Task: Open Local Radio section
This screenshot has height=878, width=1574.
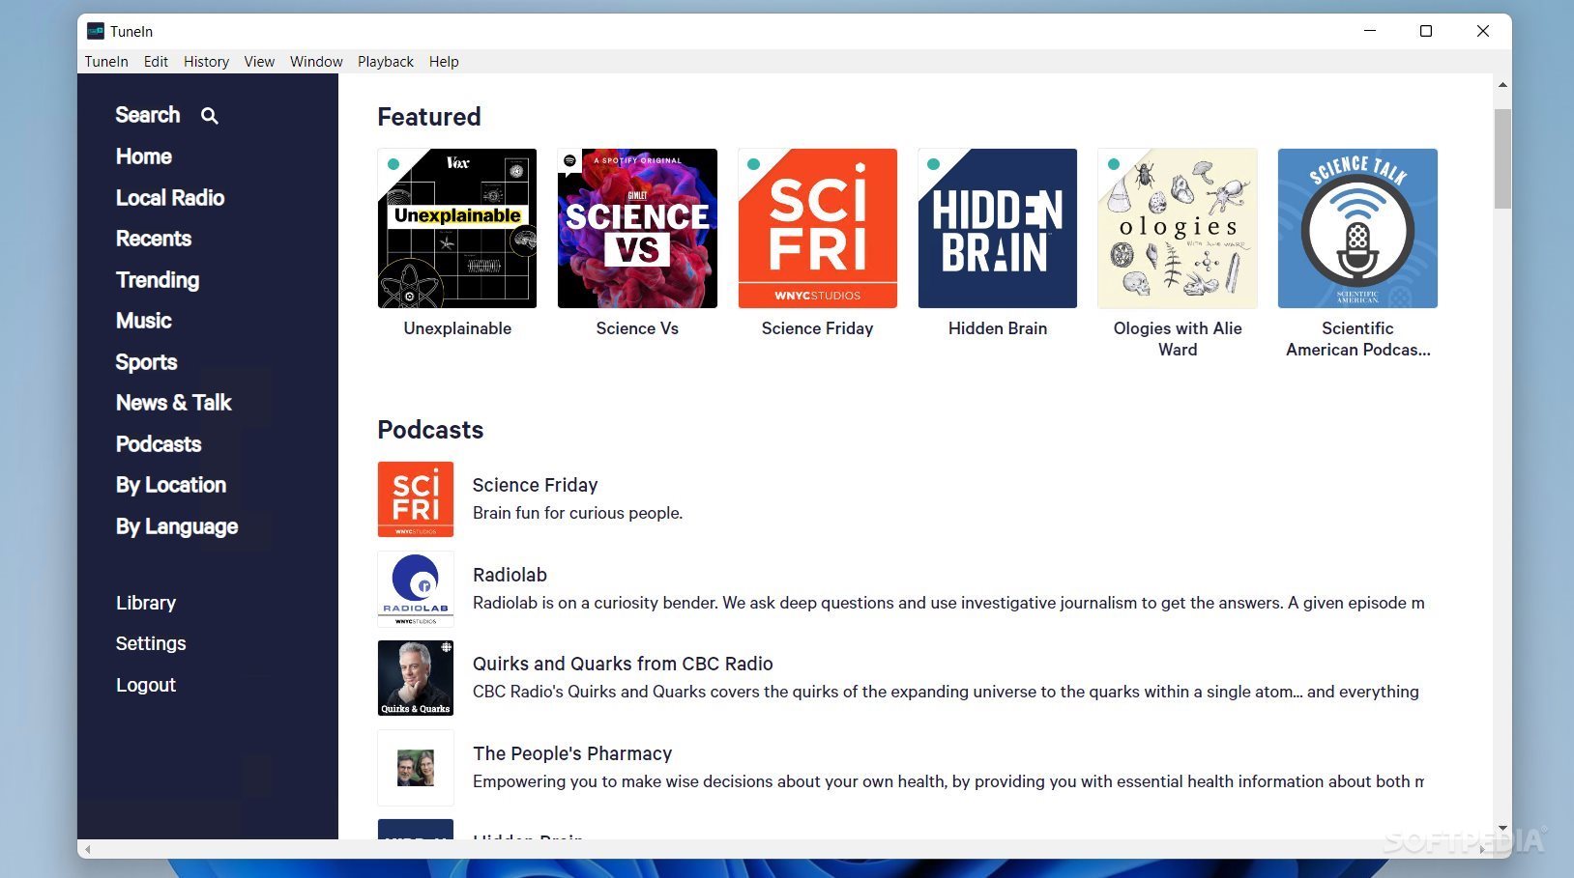Action: 170,198
